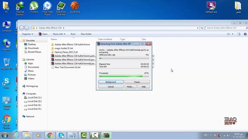Send extraction to Background button

tap(111, 82)
